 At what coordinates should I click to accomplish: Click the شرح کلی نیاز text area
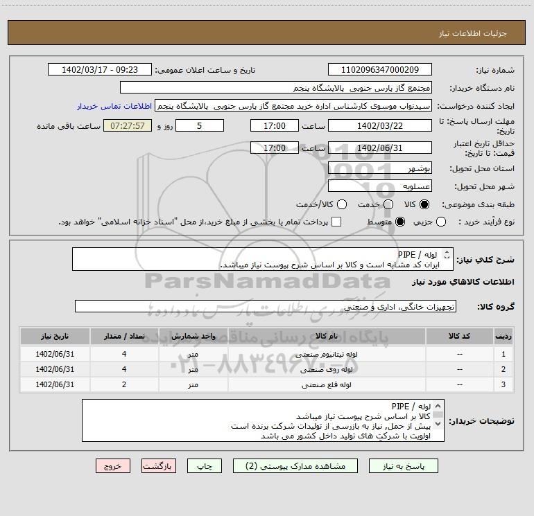(x=263, y=259)
